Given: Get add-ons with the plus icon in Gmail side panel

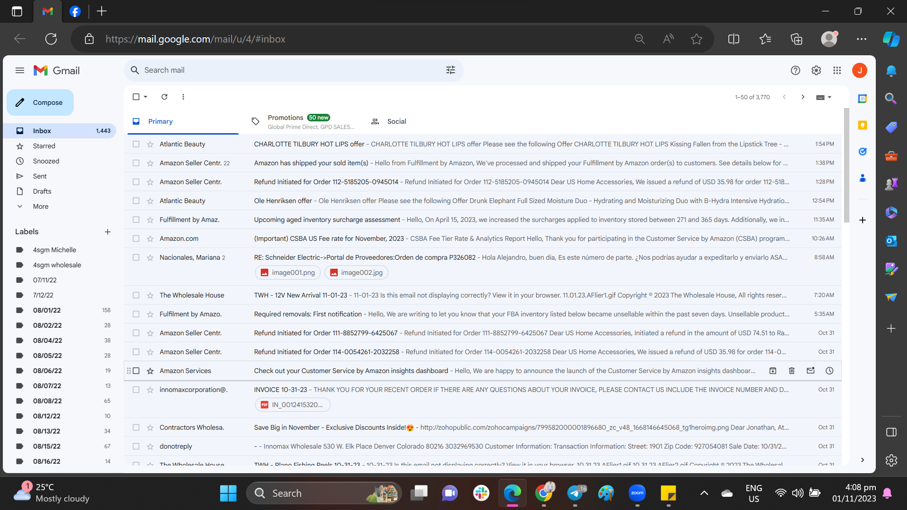Looking at the screenshot, I should click(863, 220).
